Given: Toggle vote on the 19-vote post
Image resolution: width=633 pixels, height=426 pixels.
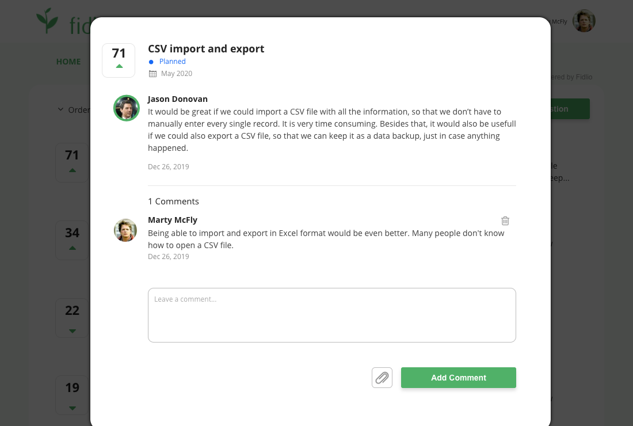Looking at the screenshot, I should (73, 408).
